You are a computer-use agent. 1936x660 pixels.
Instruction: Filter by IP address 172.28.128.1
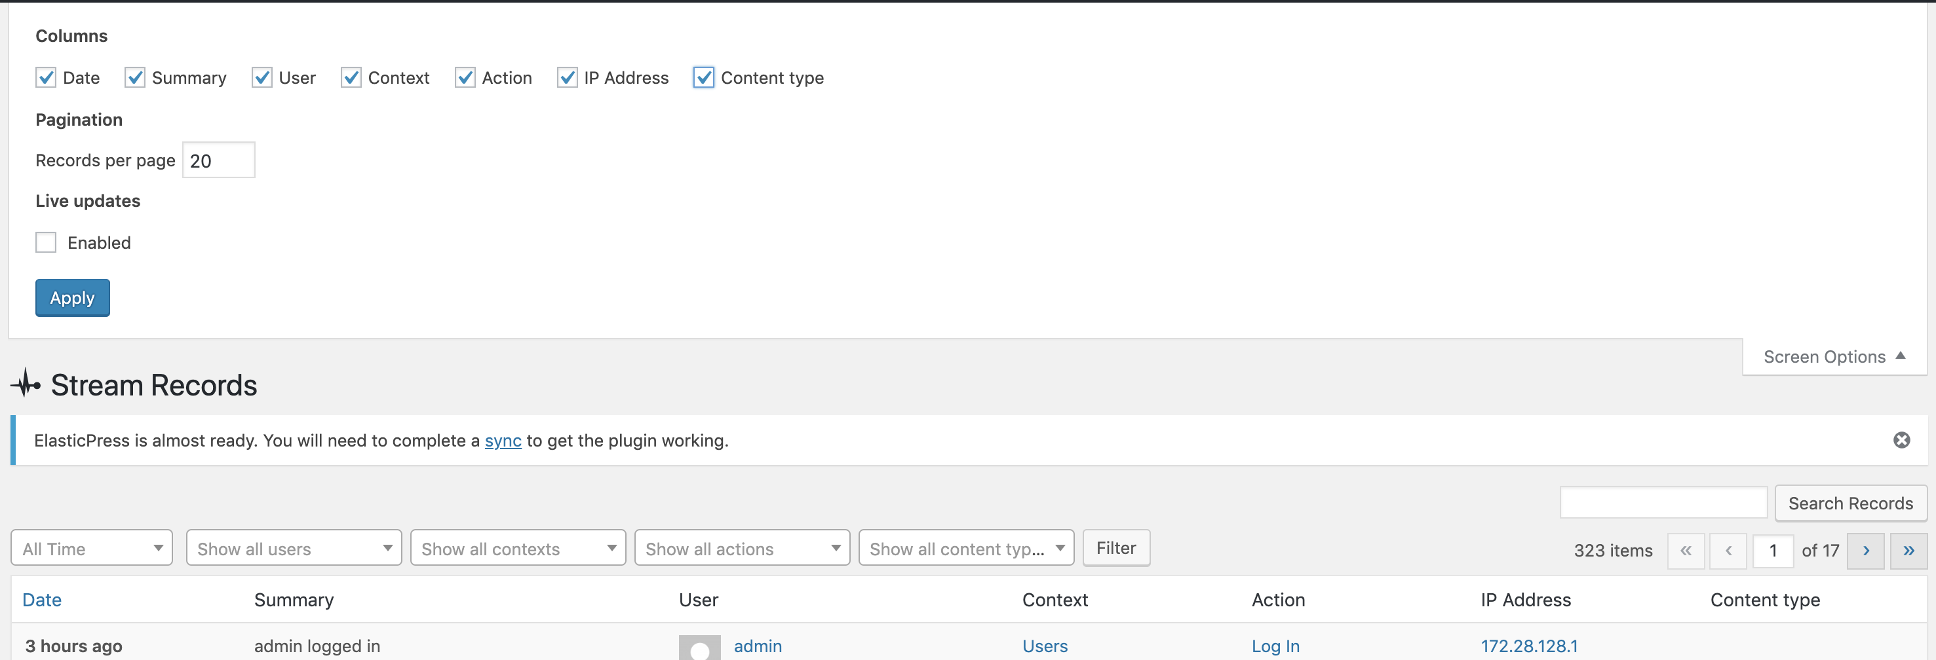coord(1528,646)
